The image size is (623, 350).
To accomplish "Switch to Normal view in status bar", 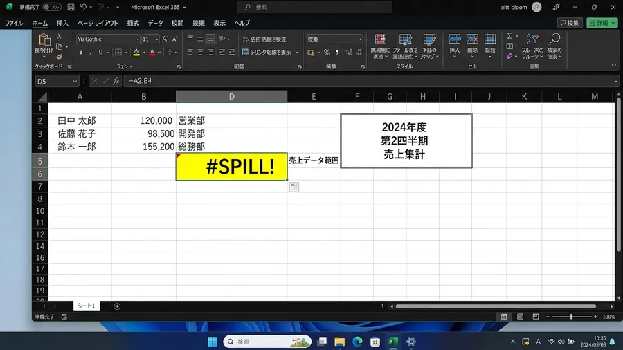I will pos(504,317).
